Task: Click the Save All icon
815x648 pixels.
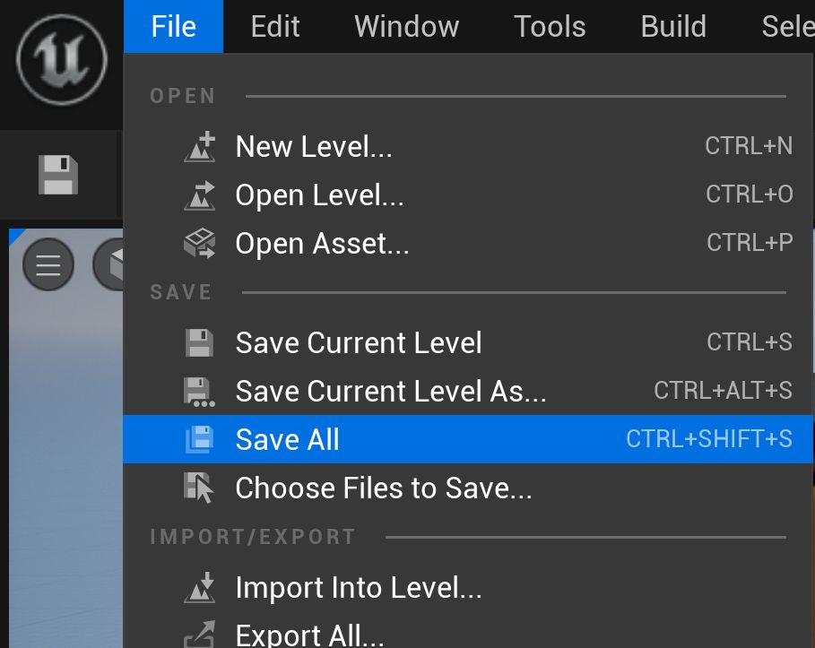Action: 199,440
